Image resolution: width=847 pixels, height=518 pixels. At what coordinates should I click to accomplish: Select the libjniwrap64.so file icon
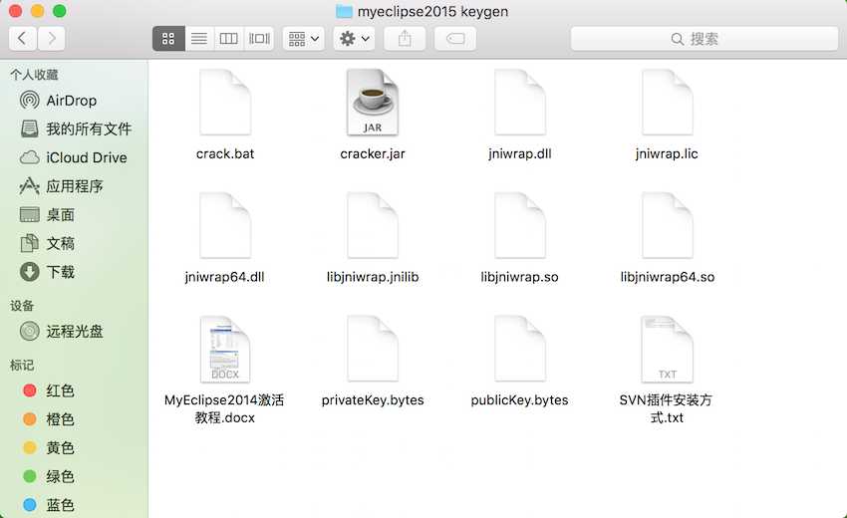667,225
